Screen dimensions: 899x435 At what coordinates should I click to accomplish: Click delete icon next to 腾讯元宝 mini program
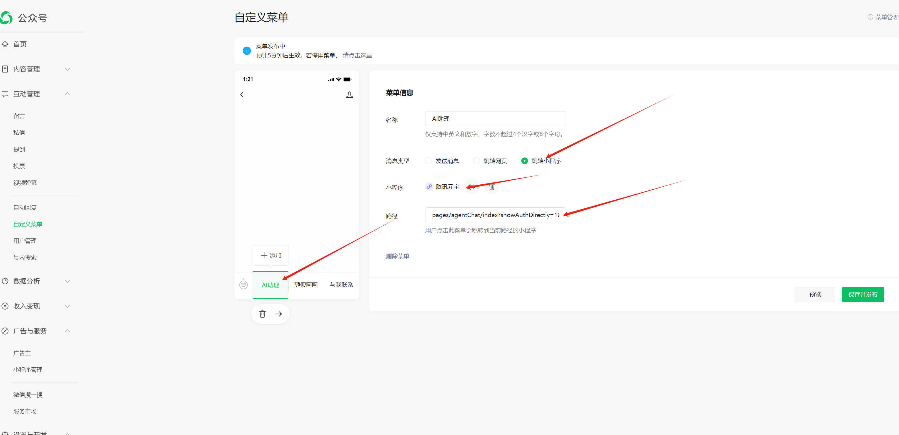click(492, 187)
